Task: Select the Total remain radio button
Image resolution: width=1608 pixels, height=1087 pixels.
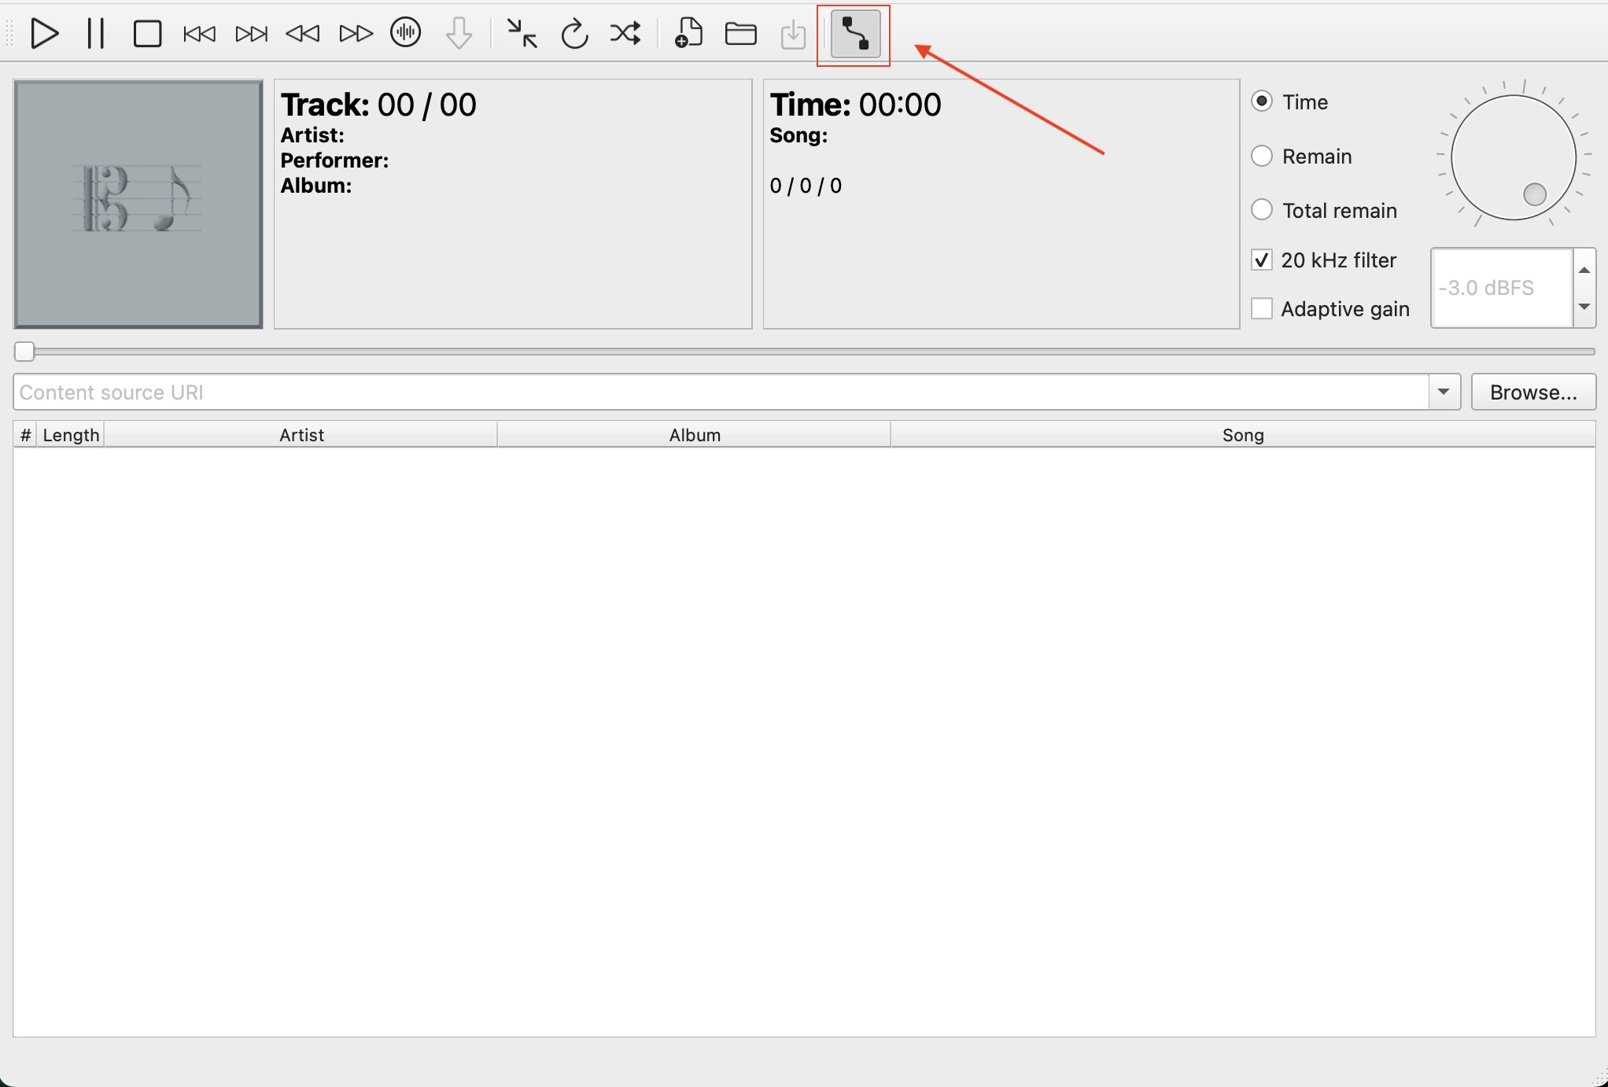Action: click(1262, 210)
